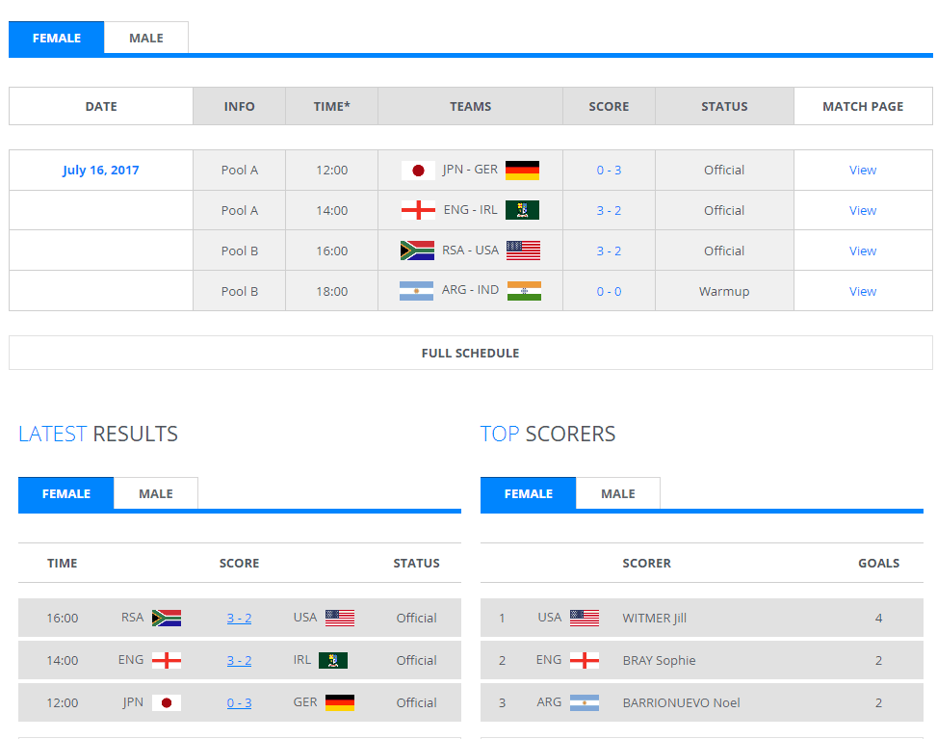This screenshot has height=739, width=937.
Task: Open the 3 - 2 score for ENG - IRL in schedule
Action: tap(608, 210)
